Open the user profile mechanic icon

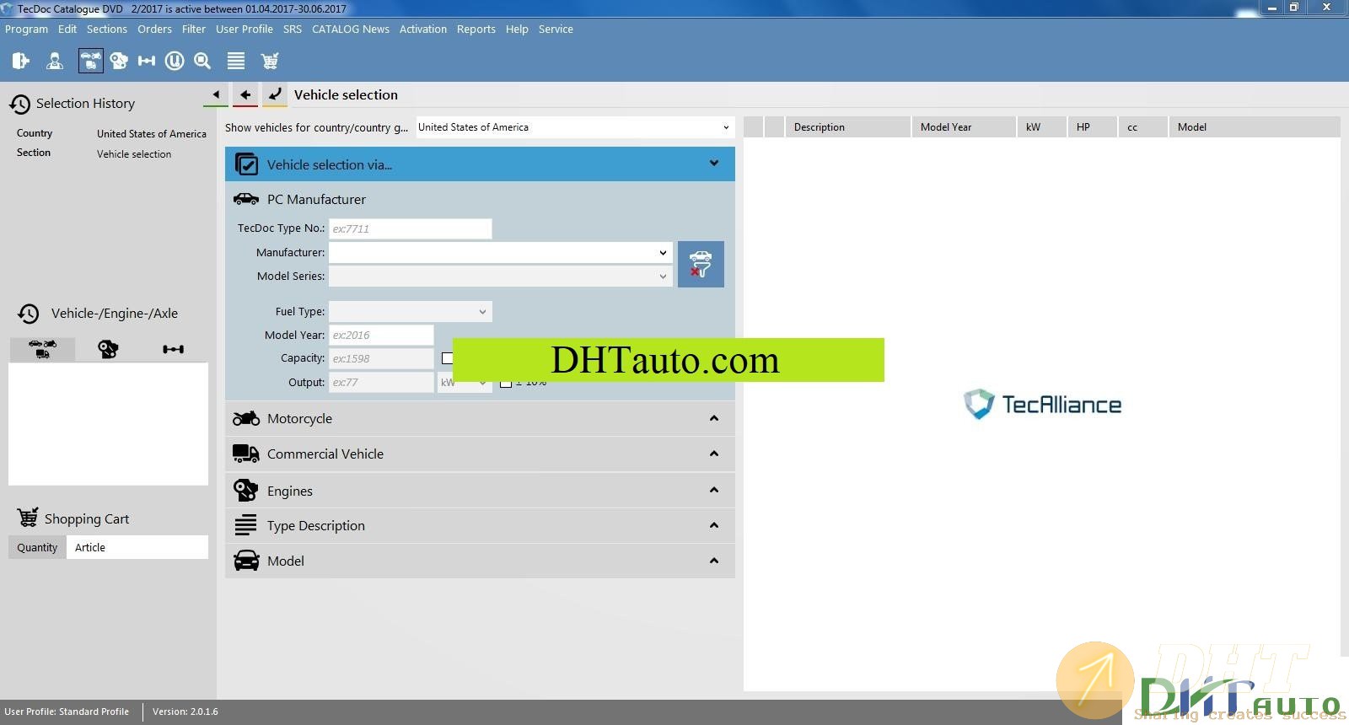pos(55,61)
